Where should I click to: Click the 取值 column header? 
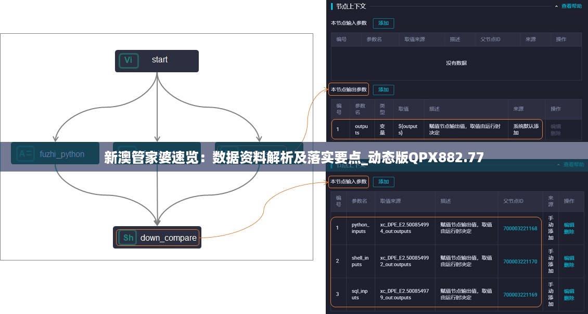click(x=403, y=109)
